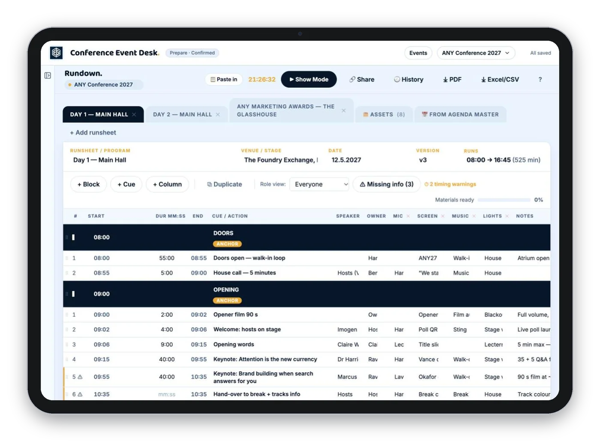
Task: Remove the SCREEN column with its x
Action: click(443, 216)
